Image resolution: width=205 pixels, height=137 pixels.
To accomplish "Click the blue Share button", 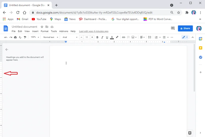I will 185,28.
